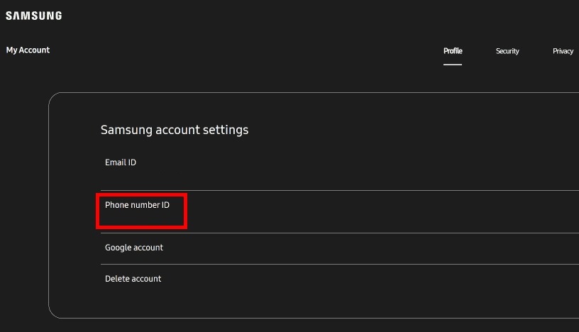
Task: Click the divider above Delete account row
Action: point(340,264)
